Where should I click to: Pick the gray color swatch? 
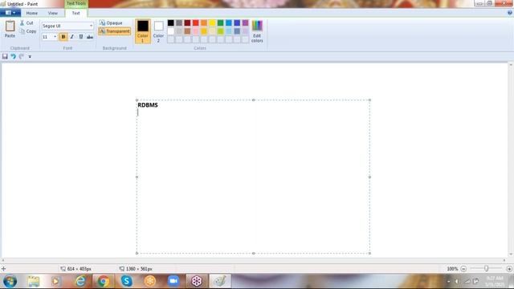pyautogui.click(x=179, y=23)
